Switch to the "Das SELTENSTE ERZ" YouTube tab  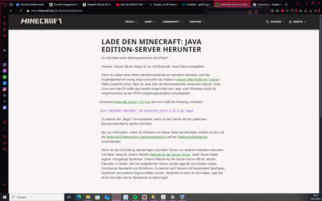pyautogui.click(x=130, y=4)
